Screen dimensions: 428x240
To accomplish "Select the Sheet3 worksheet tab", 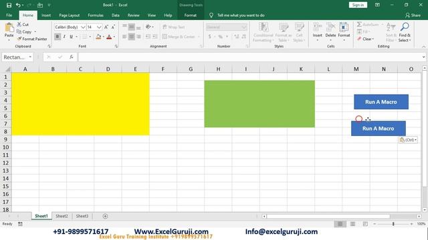I will pyautogui.click(x=82, y=216).
